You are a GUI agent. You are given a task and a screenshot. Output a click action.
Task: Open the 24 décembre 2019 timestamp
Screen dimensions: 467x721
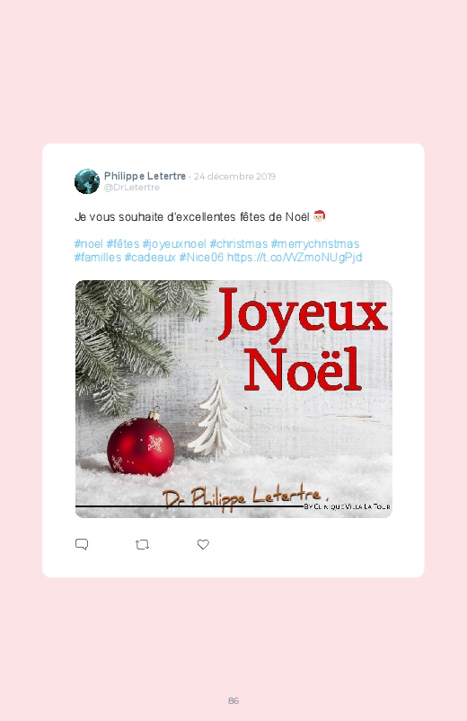pyautogui.click(x=234, y=176)
